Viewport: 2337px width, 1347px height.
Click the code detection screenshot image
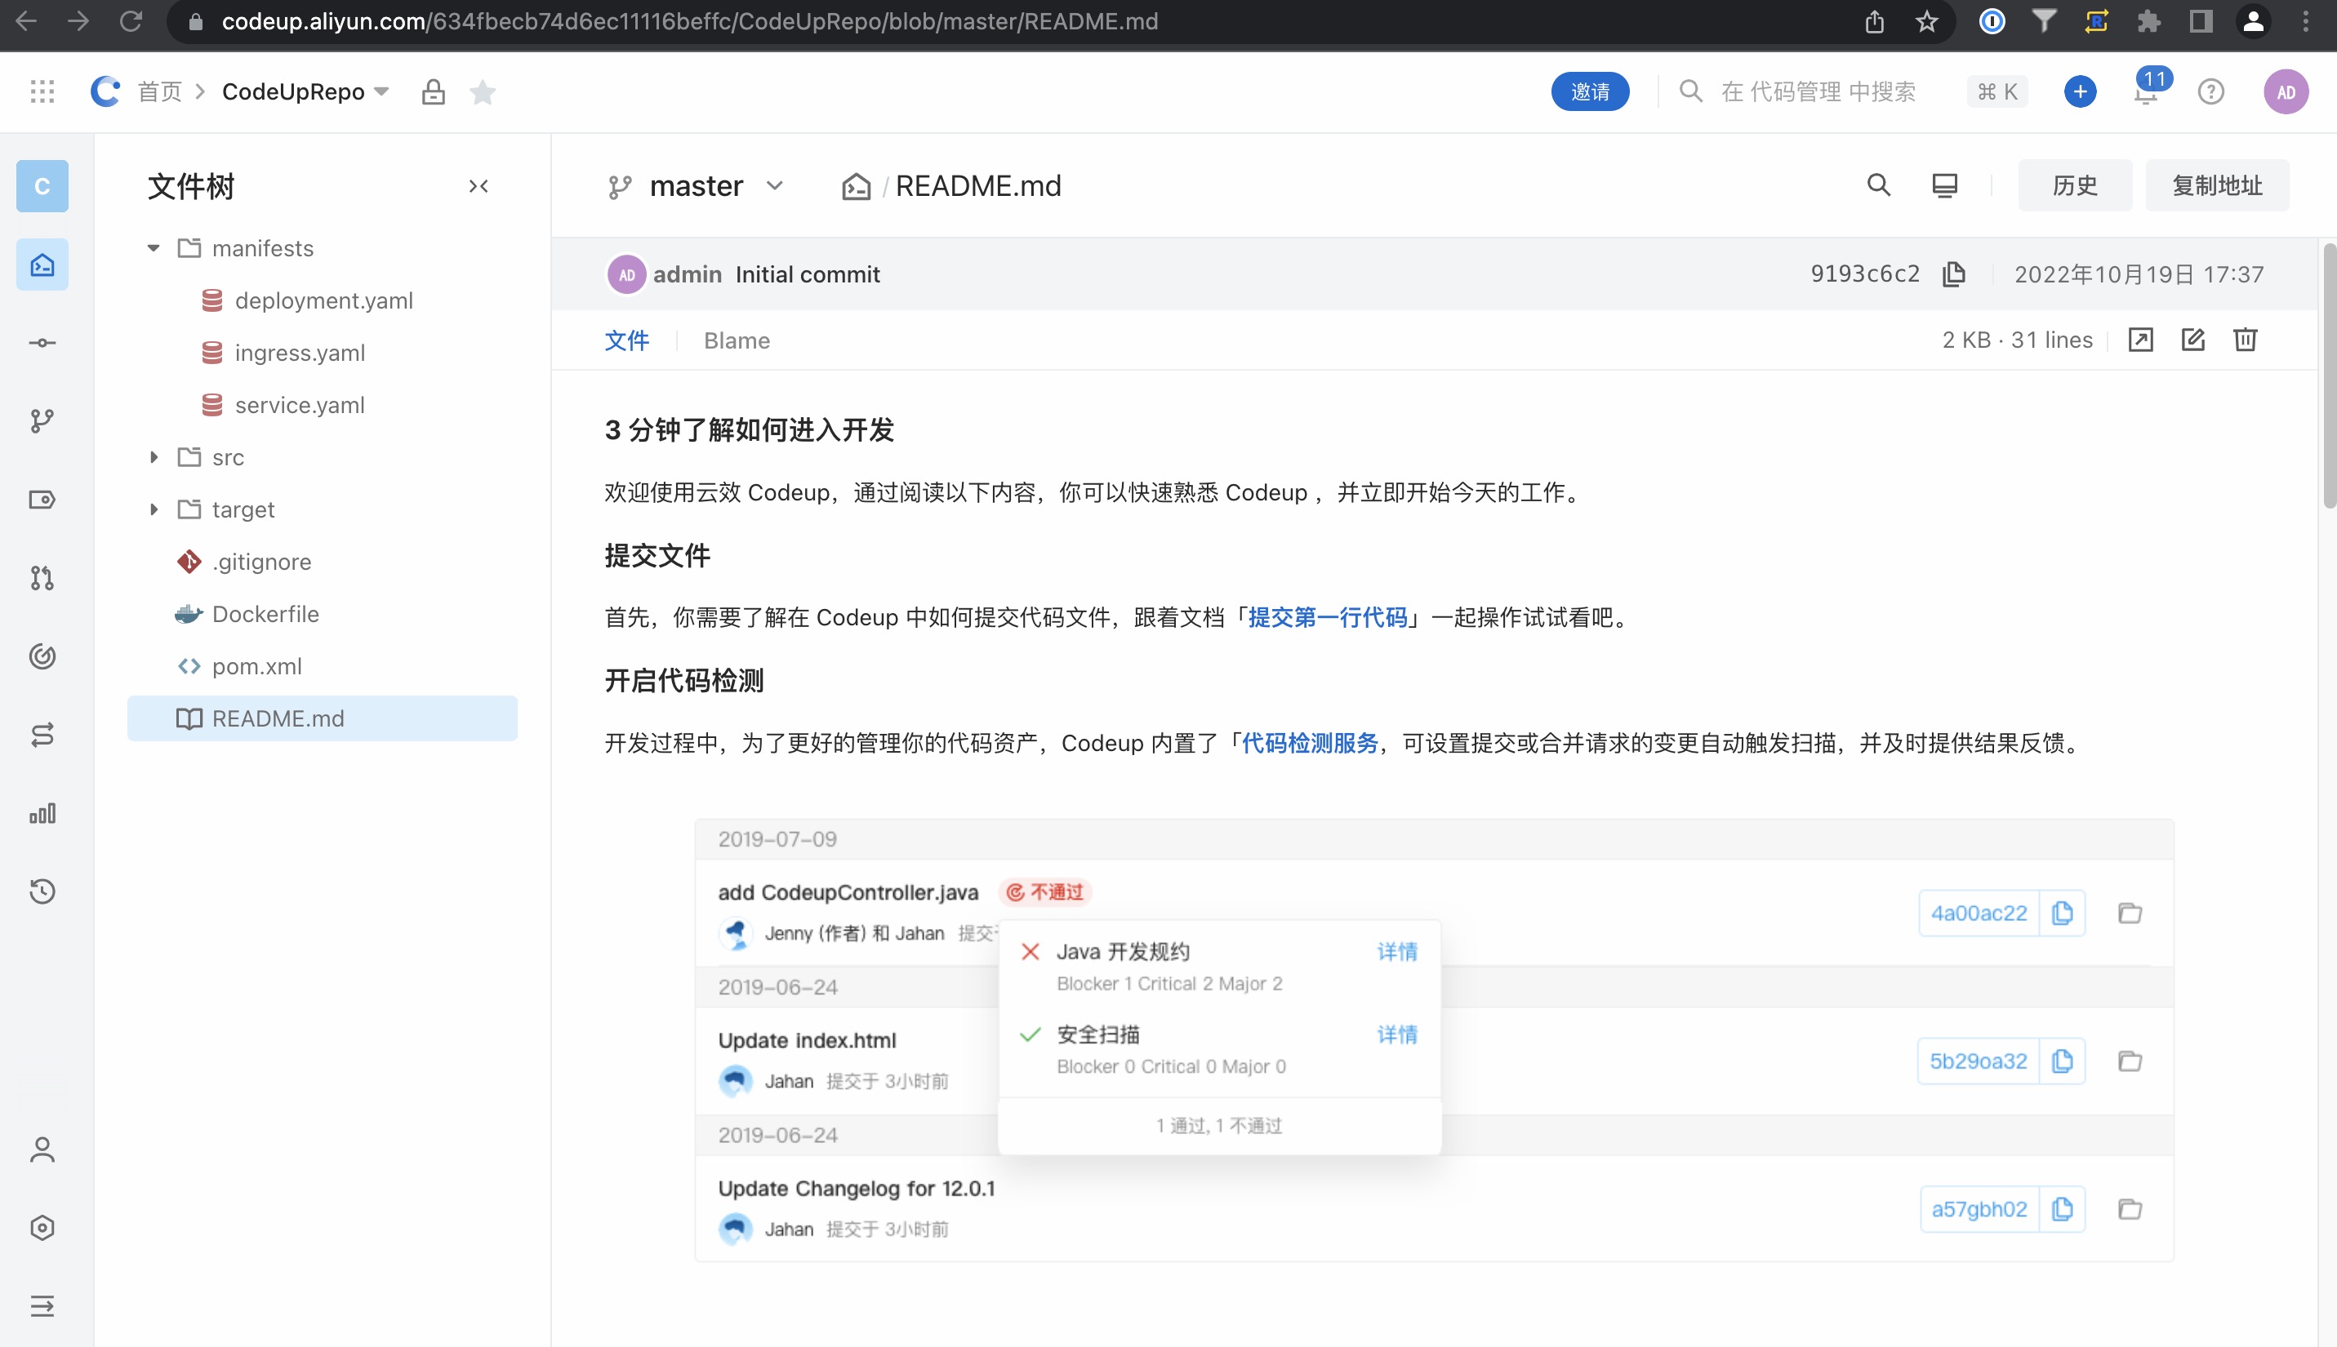pos(1434,1039)
